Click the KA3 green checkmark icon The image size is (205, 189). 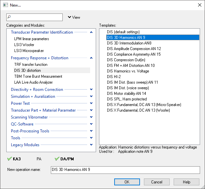click(10, 159)
